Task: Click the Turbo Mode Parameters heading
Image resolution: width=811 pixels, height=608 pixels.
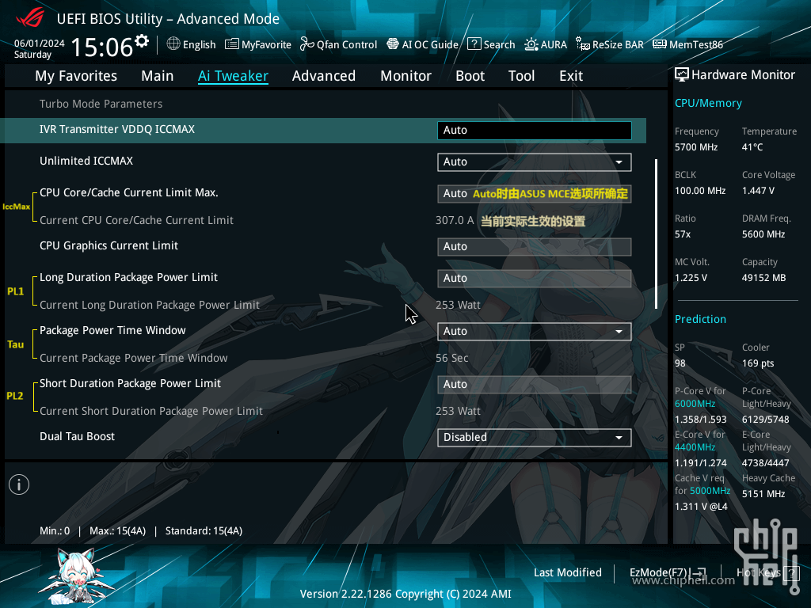Action: (x=101, y=104)
